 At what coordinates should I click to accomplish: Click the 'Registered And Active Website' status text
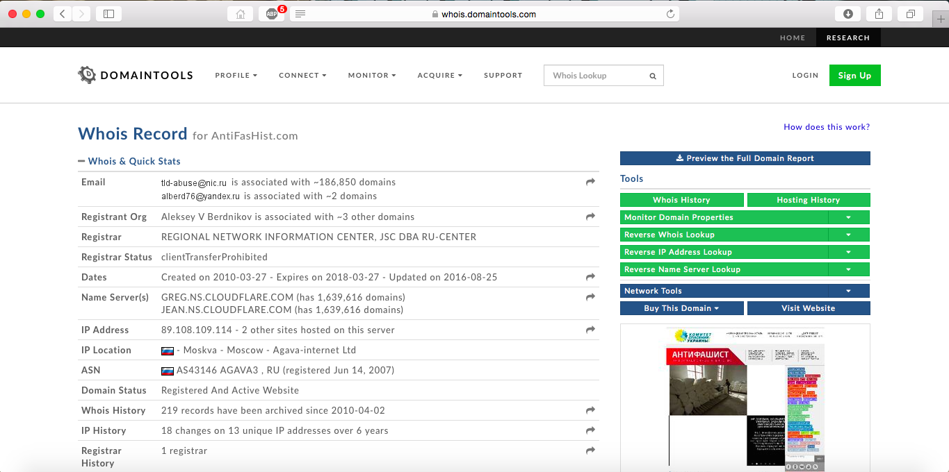click(230, 390)
